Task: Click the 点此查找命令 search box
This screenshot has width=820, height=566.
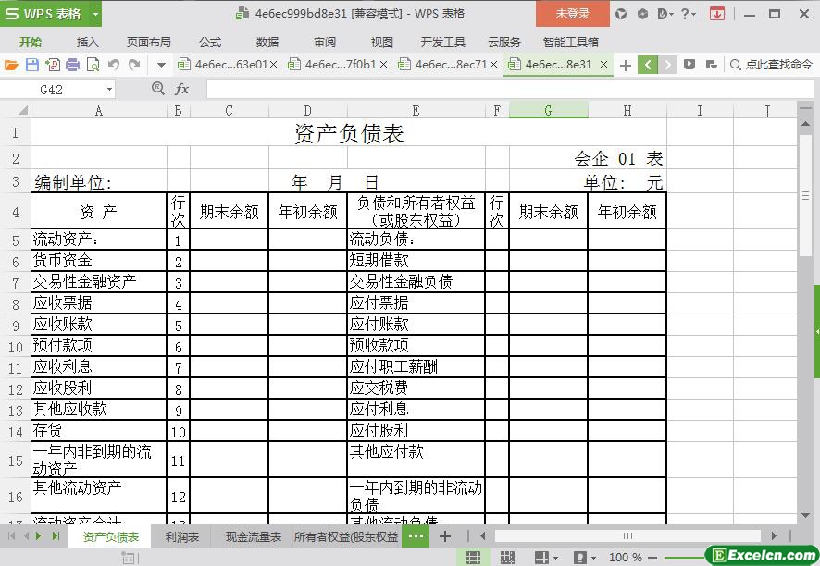Action: pyautogui.click(x=773, y=65)
